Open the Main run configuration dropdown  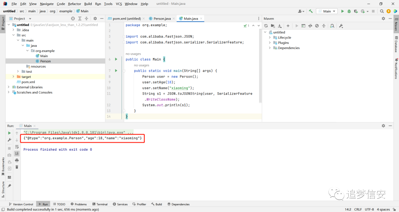(x=327, y=11)
